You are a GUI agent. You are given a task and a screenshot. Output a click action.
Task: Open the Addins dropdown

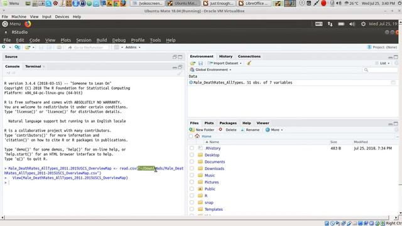pos(133,48)
